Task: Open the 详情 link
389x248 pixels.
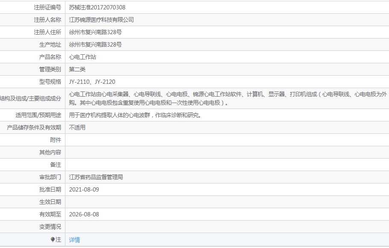Action: 74,240
